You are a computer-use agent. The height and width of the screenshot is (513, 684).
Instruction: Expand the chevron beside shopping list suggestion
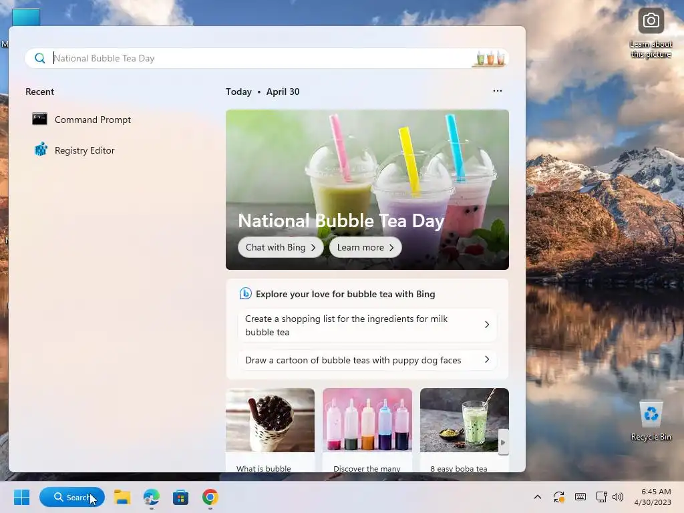(487, 325)
